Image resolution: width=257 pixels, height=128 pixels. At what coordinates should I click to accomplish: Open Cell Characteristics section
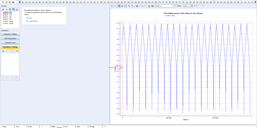click(10, 38)
